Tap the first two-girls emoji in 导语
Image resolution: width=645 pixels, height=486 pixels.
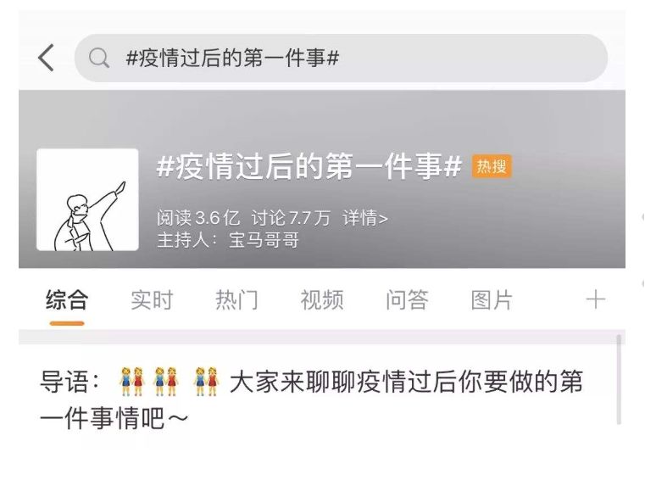point(131,382)
